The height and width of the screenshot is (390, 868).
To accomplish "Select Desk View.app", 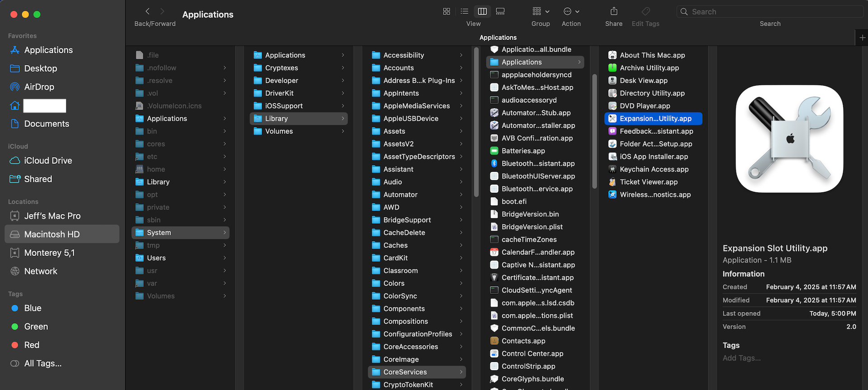I will pos(653,80).
